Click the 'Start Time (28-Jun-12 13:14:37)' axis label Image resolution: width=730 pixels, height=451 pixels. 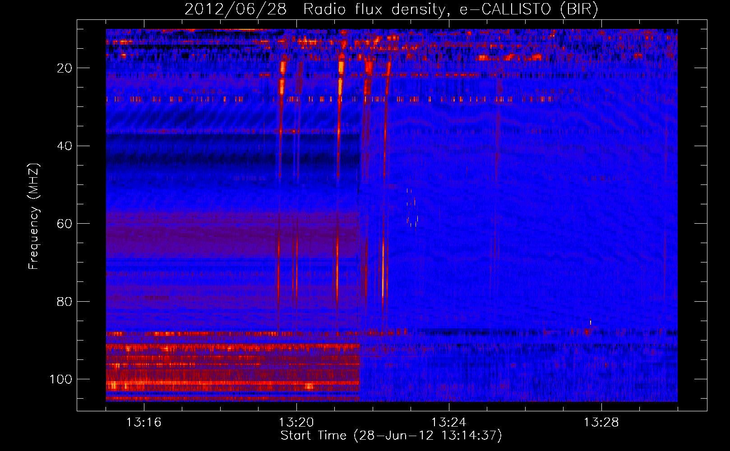coord(391,436)
